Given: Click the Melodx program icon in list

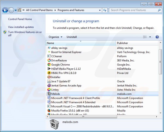Looking at the screenshot, I should 49,94.
